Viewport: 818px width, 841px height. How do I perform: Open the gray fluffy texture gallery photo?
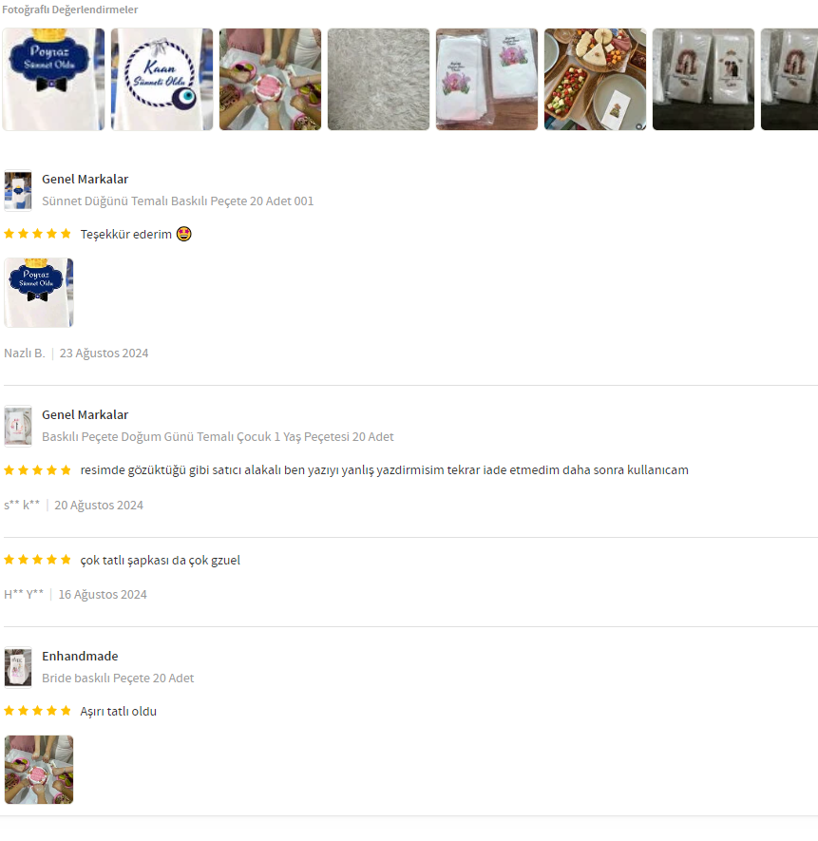tap(379, 80)
